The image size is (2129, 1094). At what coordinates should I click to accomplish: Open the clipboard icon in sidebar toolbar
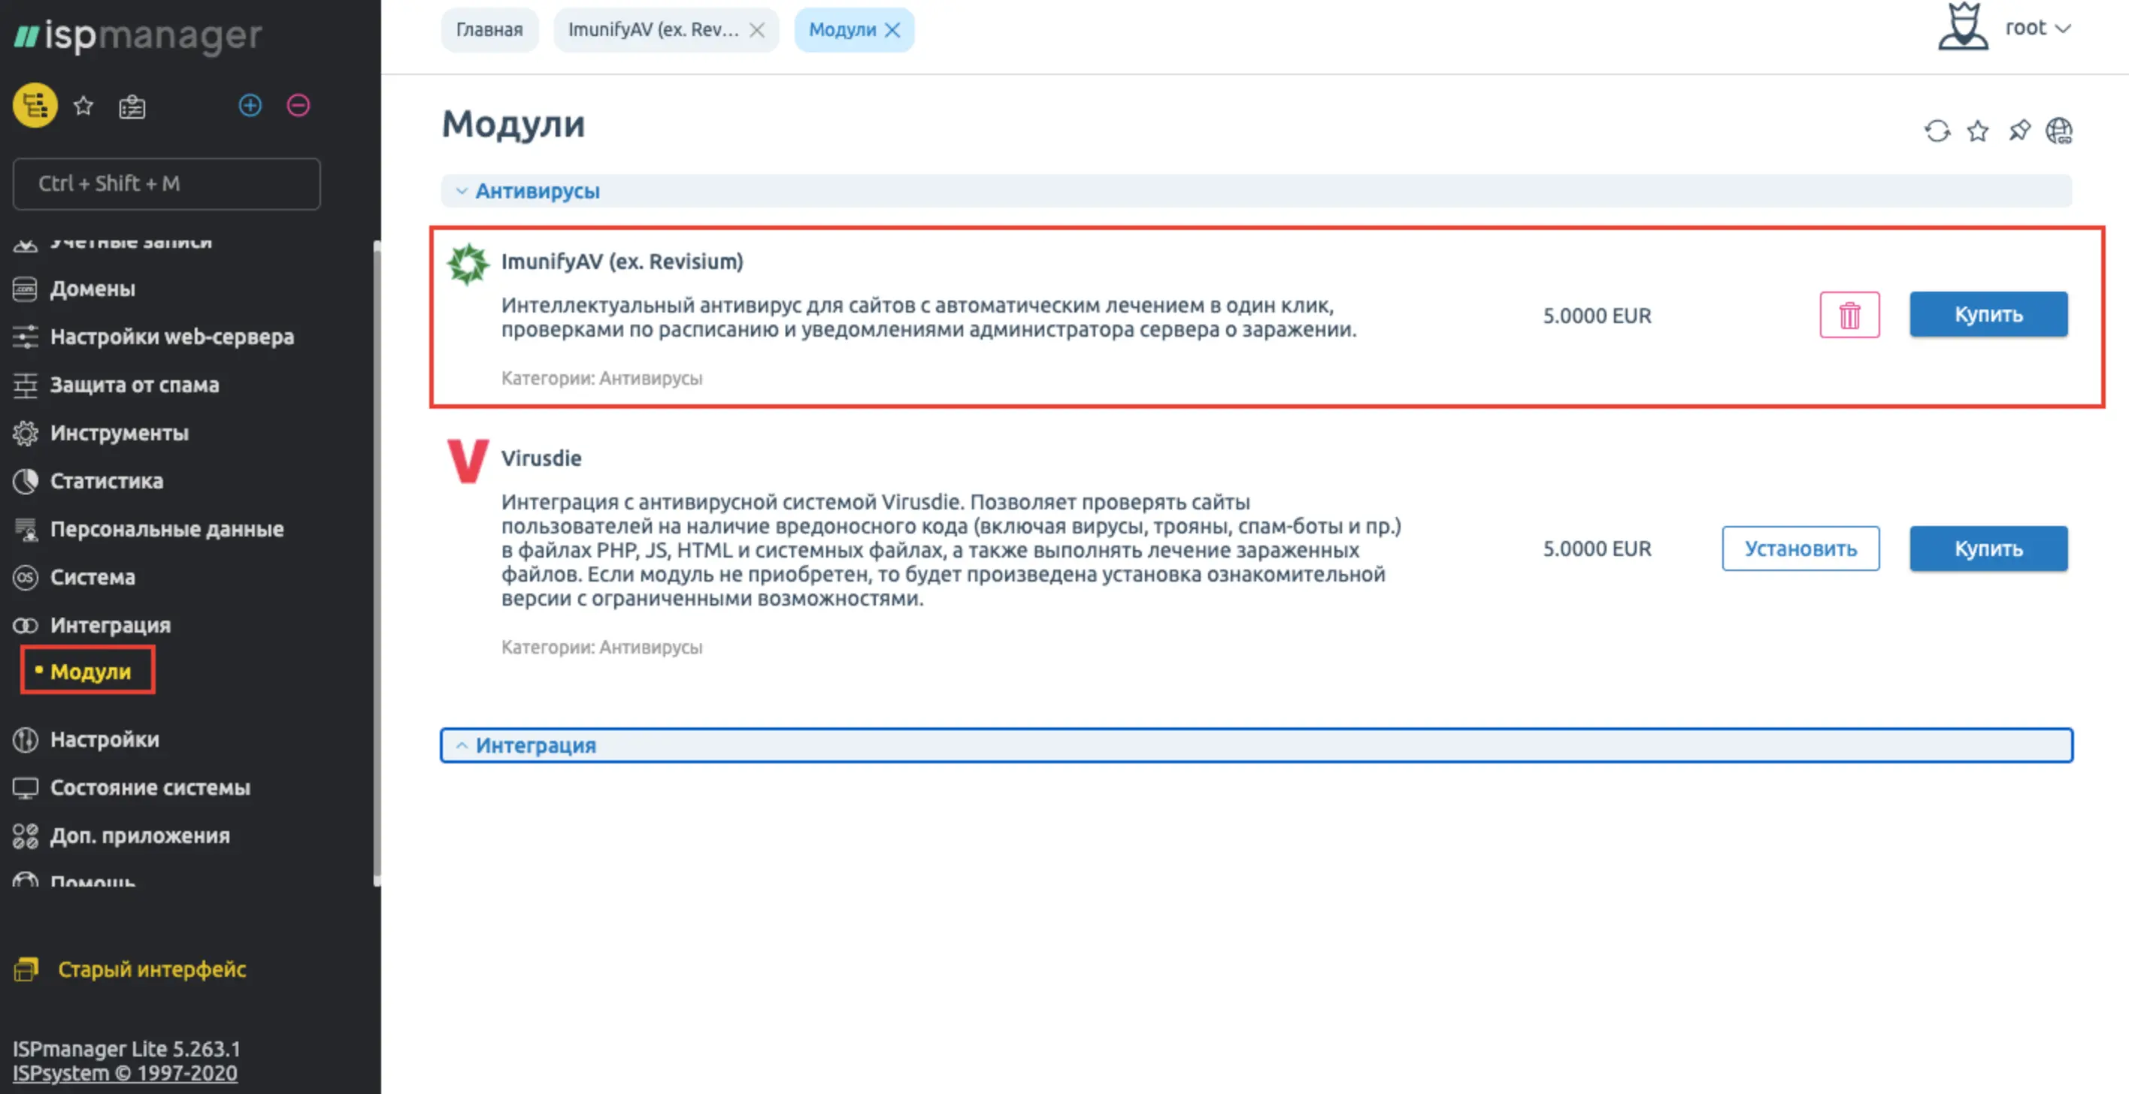point(132,107)
